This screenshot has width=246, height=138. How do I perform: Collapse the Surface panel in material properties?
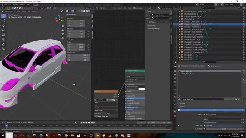point(182,106)
